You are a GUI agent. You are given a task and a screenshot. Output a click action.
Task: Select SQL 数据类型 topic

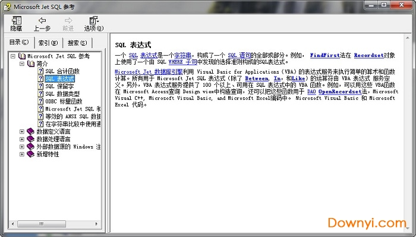62,94
